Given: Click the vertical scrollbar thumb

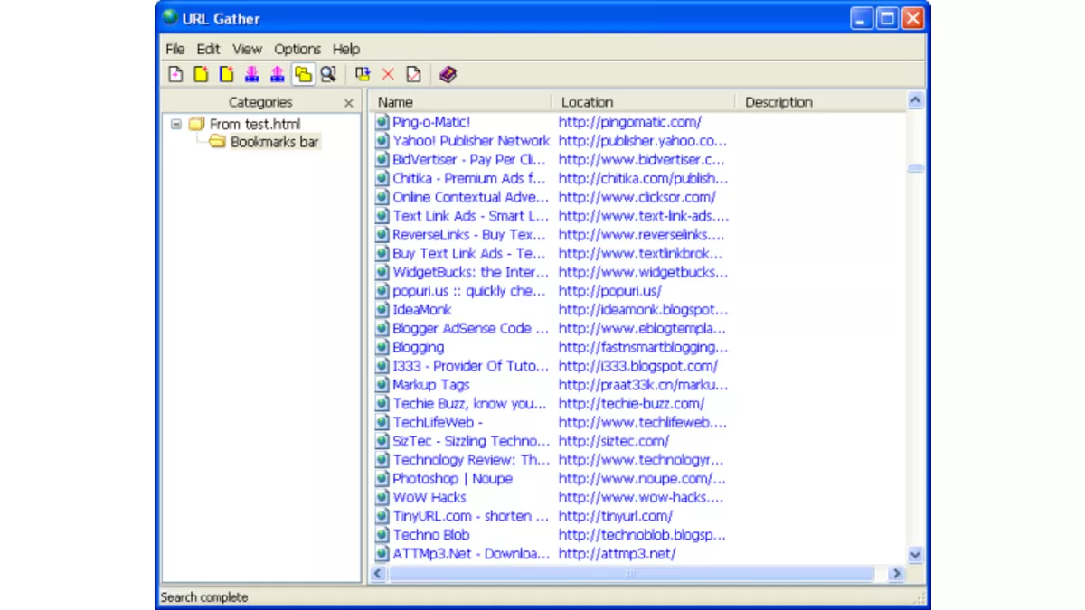Looking at the screenshot, I should click(x=915, y=168).
